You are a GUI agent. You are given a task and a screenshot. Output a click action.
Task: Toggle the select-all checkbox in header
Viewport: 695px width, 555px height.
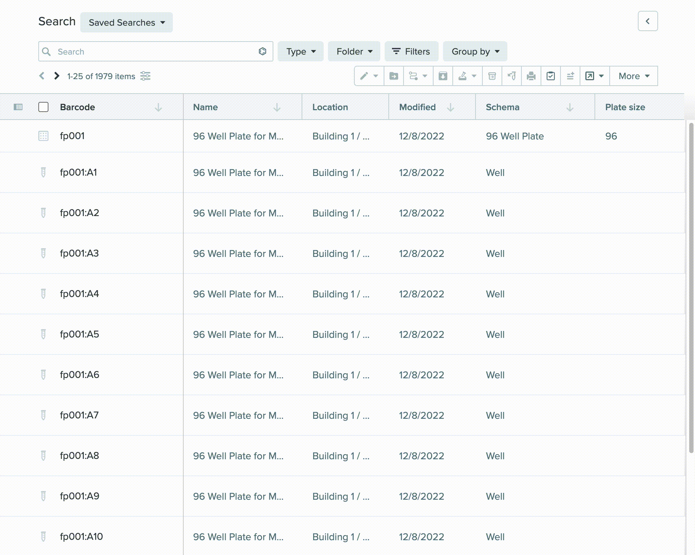43,107
